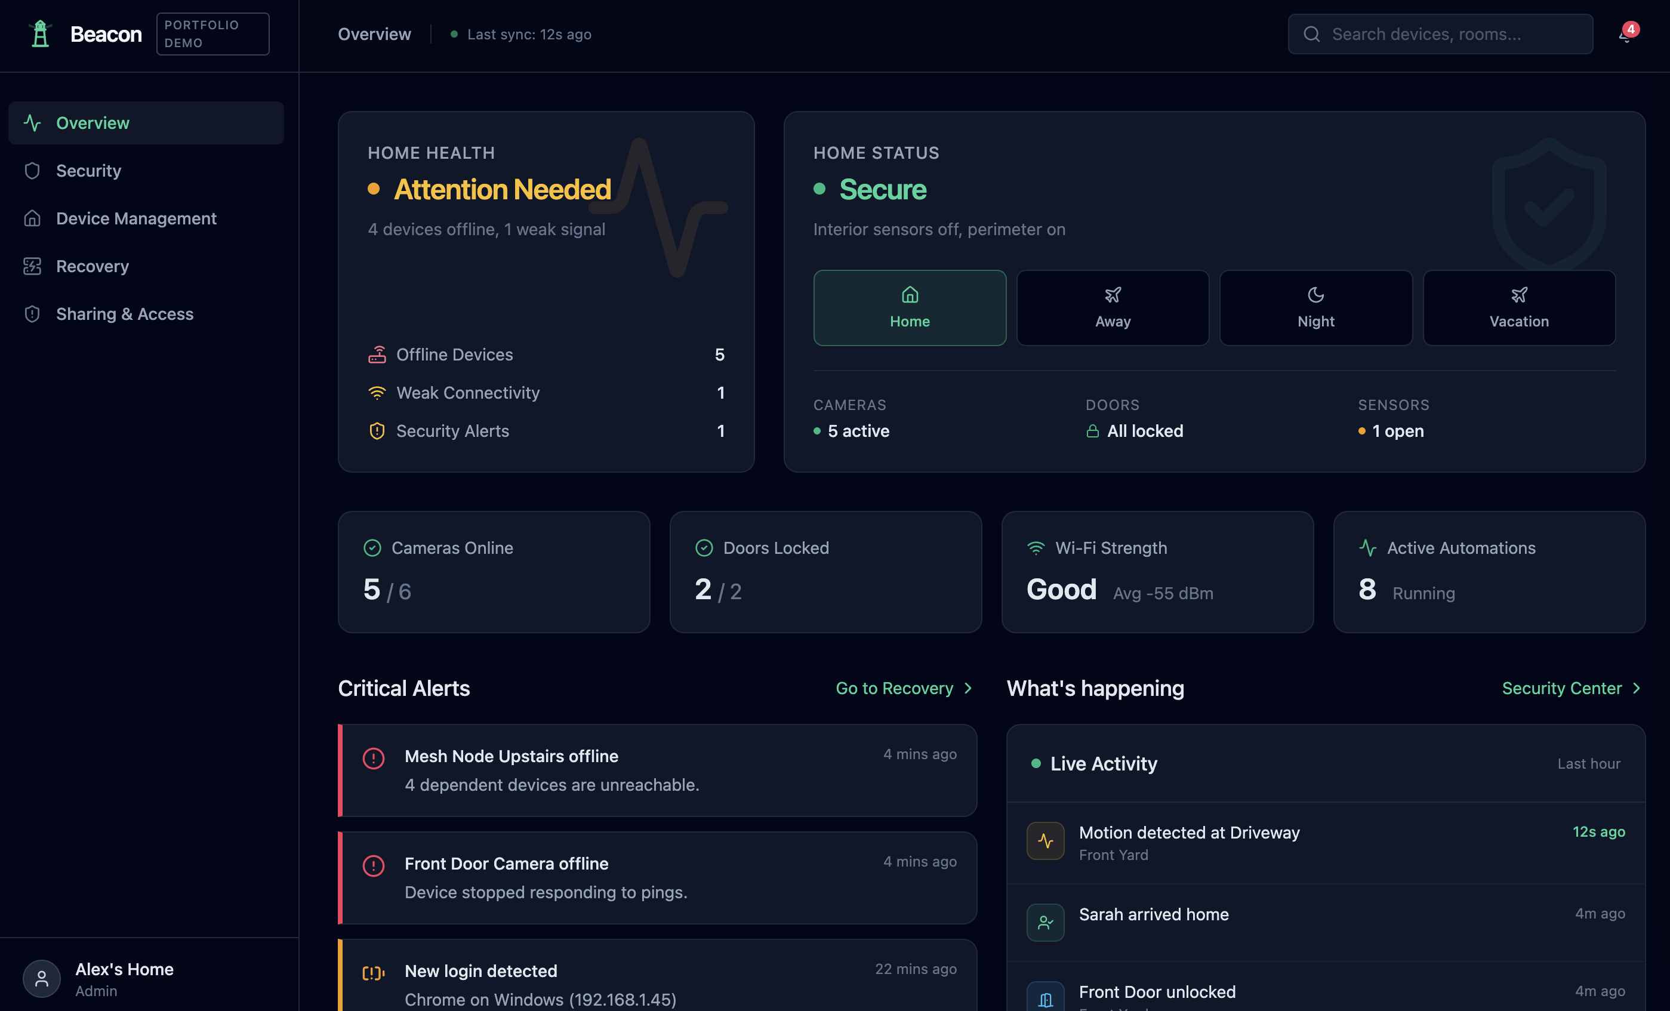This screenshot has height=1011, width=1670.
Task: Click Alex's Home user avatar icon
Action: coord(41,979)
